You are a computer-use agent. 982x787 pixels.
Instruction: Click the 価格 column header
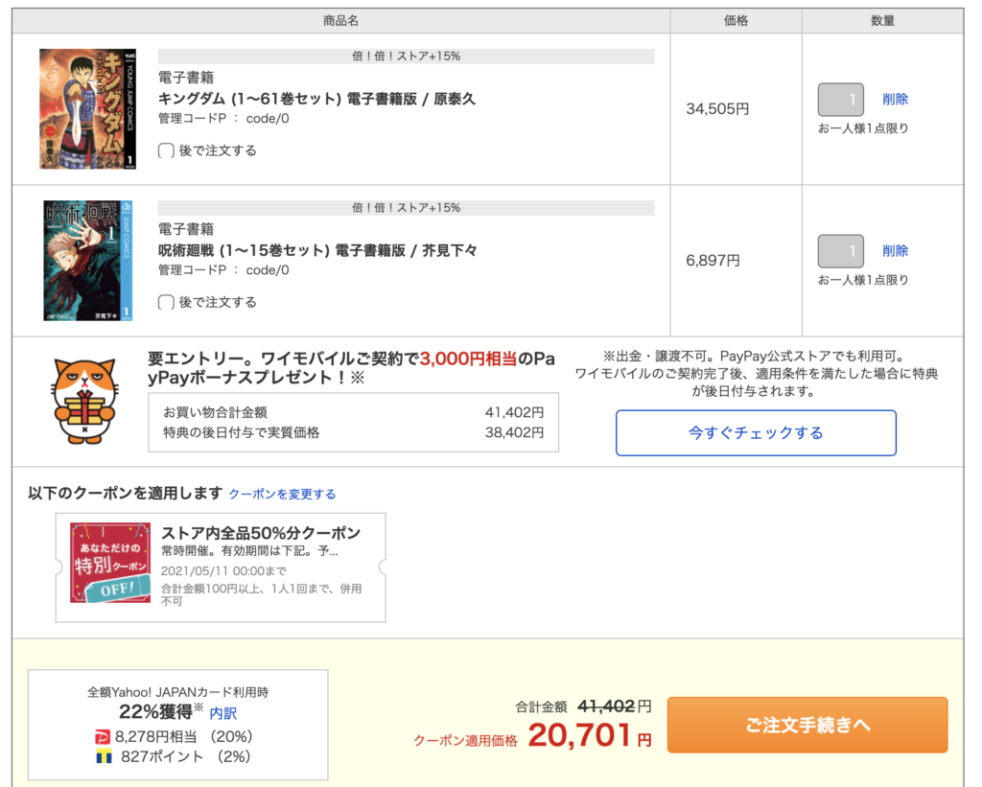tap(736, 21)
